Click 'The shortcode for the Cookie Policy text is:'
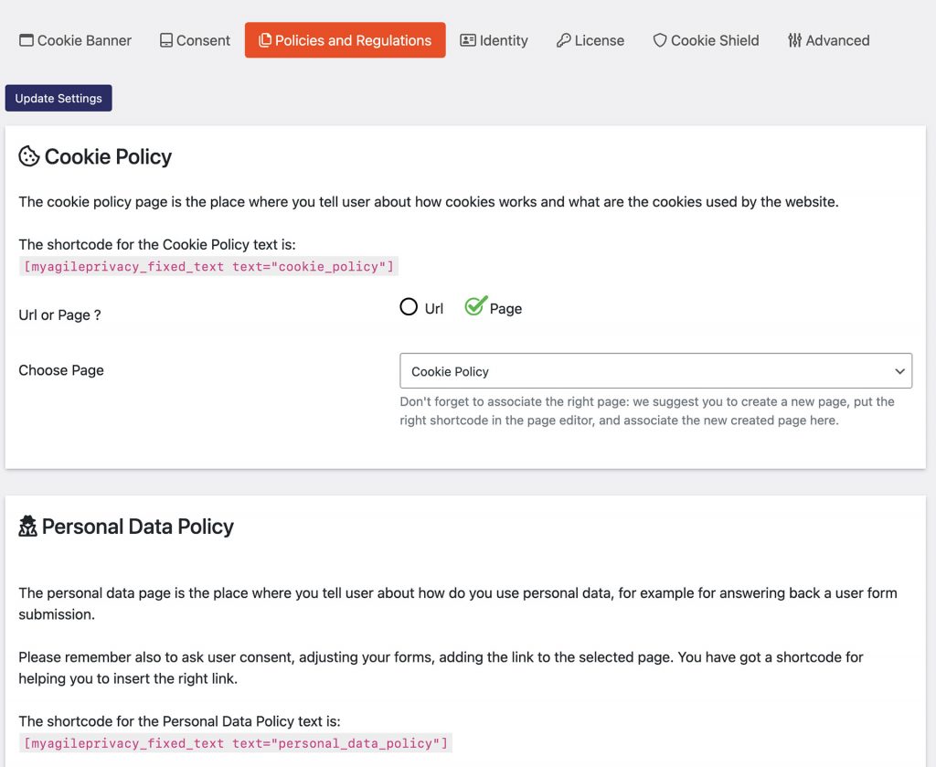This screenshot has width=936, height=767. click(157, 244)
